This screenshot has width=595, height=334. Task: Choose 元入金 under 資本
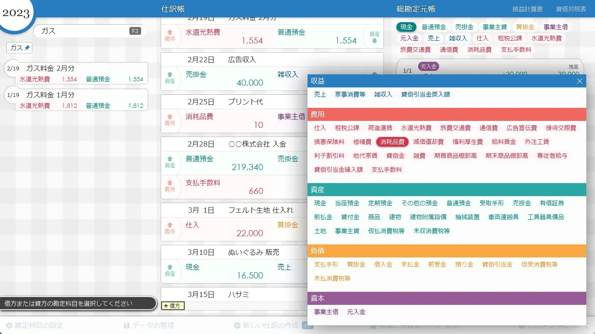356,312
